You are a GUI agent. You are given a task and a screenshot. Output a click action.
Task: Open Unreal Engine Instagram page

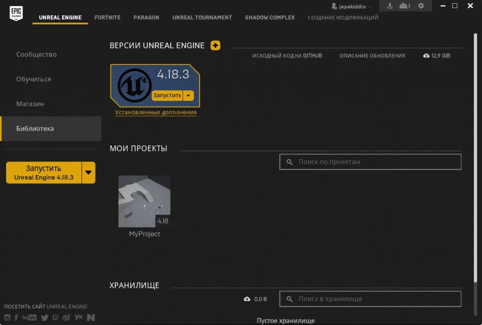(7, 317)
